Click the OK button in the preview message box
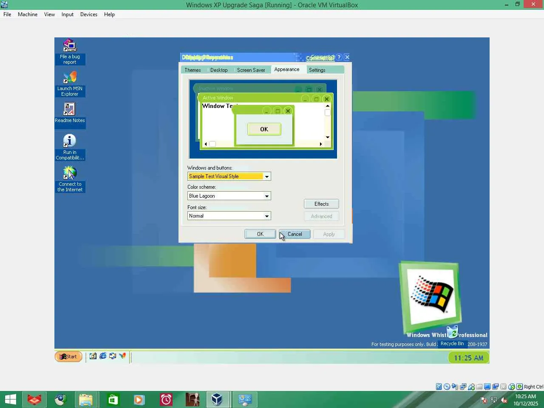544x408 pixels. click(264, 129)
